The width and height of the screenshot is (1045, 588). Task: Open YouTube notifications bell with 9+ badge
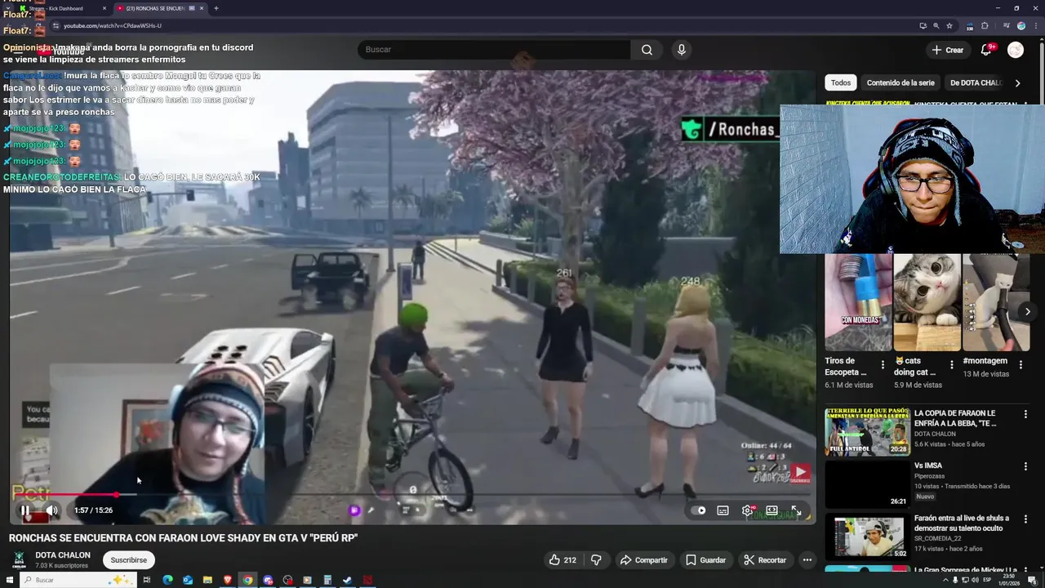(x=986, y=50)
